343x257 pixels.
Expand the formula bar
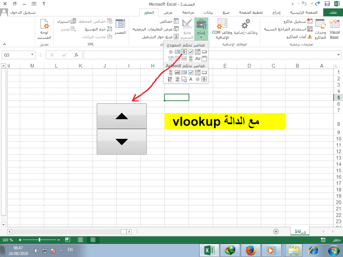click(x=339, y=55)
